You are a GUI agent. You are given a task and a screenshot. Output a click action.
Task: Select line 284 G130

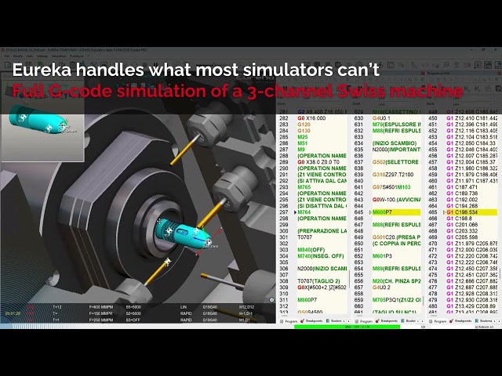[304, 131]
